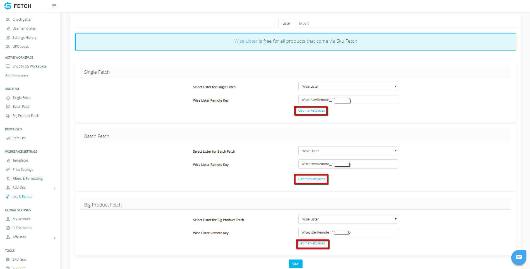530x269 pixels.
Task: Click the Fetch logo icon
Action: click(x=8, y=6)
